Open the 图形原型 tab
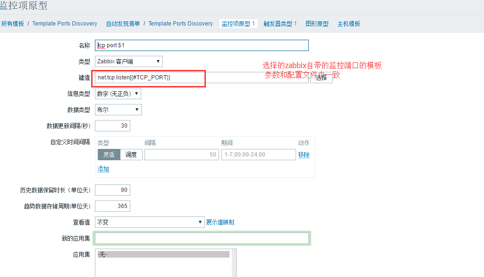Screen dimensions: 484x277 (317, 23)
